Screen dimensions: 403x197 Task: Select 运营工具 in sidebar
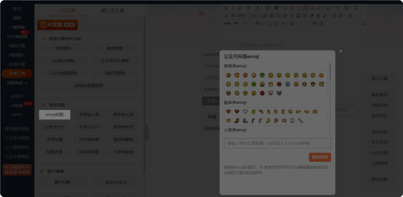(x=17, y=74)
